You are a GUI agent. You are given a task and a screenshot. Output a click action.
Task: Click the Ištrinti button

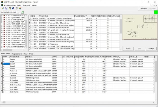(128, 48)
